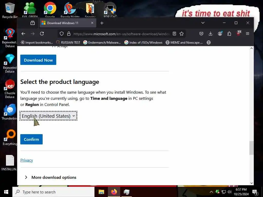Viewport: 263px width, 197px height.
Task: Open English (United States) language dropdown
Action: (48, 116)
